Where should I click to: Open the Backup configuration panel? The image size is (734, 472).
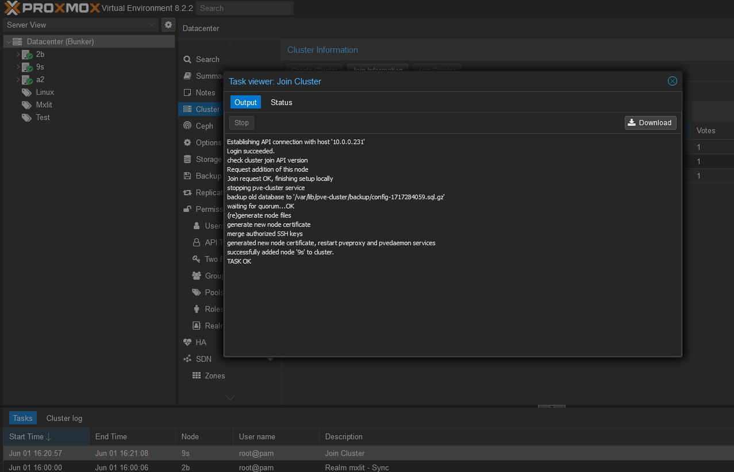pyautogui.click(x=204, y=176)
